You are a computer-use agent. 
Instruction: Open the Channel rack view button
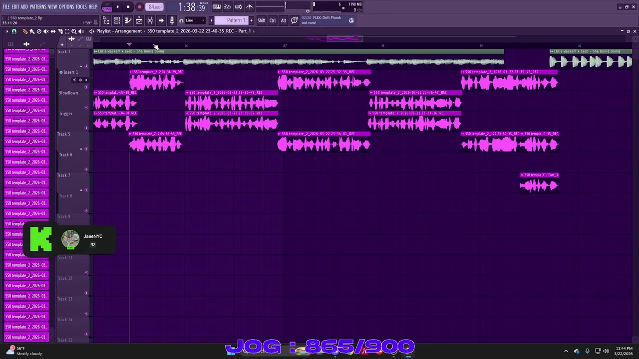117,20
